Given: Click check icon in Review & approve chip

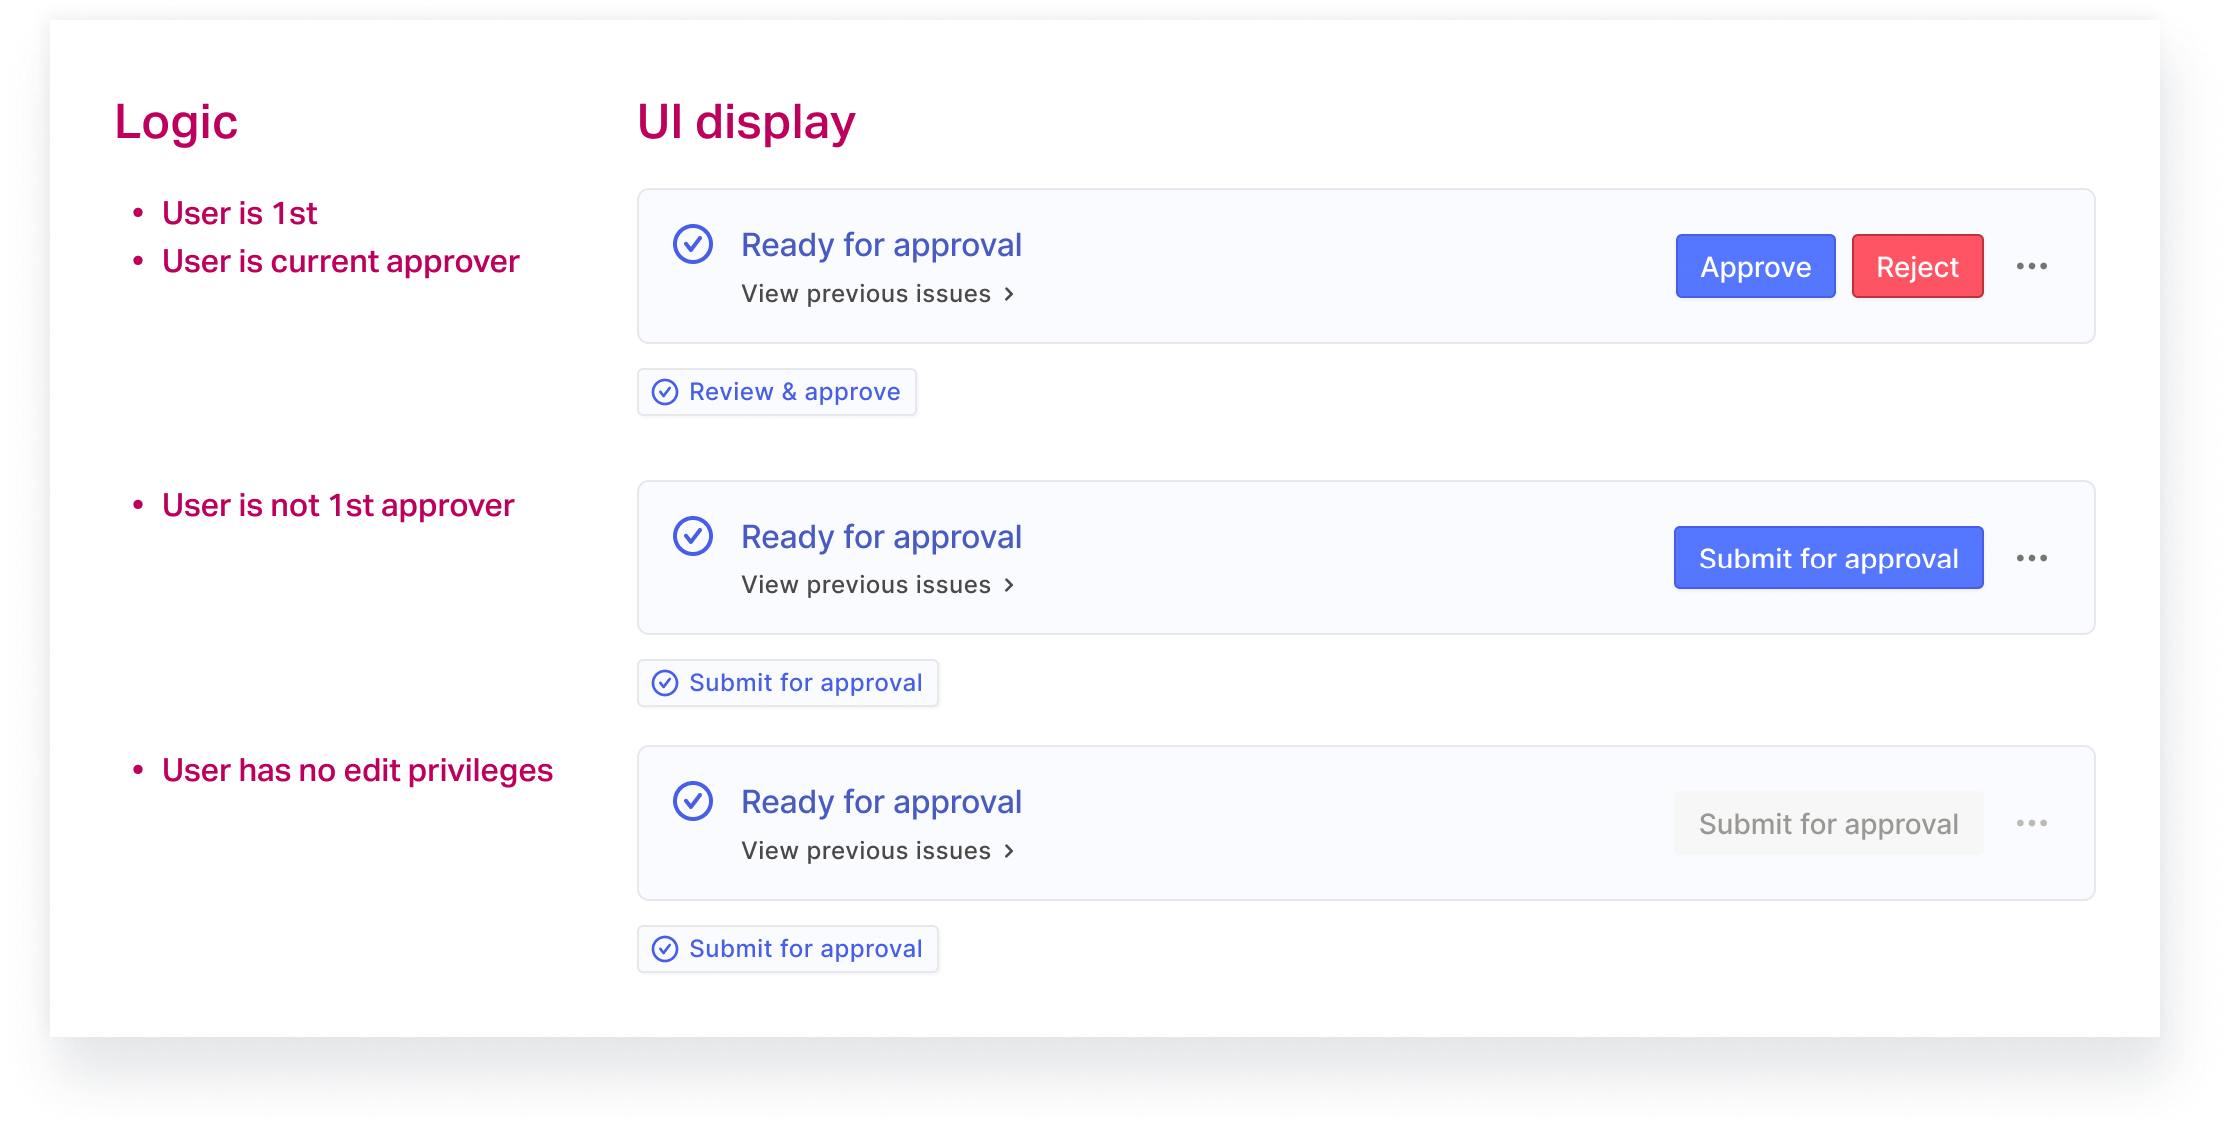Looking at the screenshot, I should click(665, 392).
